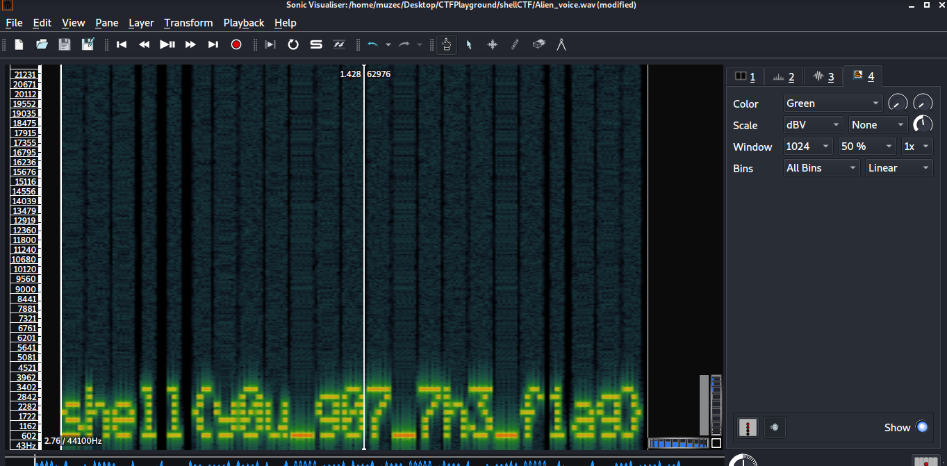This screenshot has width=947, height=466.
Task: Rewind playback to the start
Action: [x=122, y=44]
